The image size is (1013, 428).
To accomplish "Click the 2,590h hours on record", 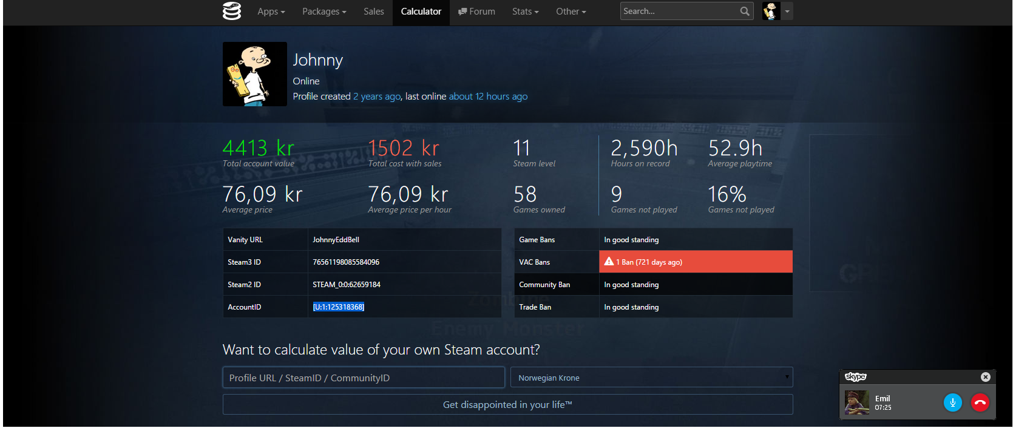I will point(644,148).
